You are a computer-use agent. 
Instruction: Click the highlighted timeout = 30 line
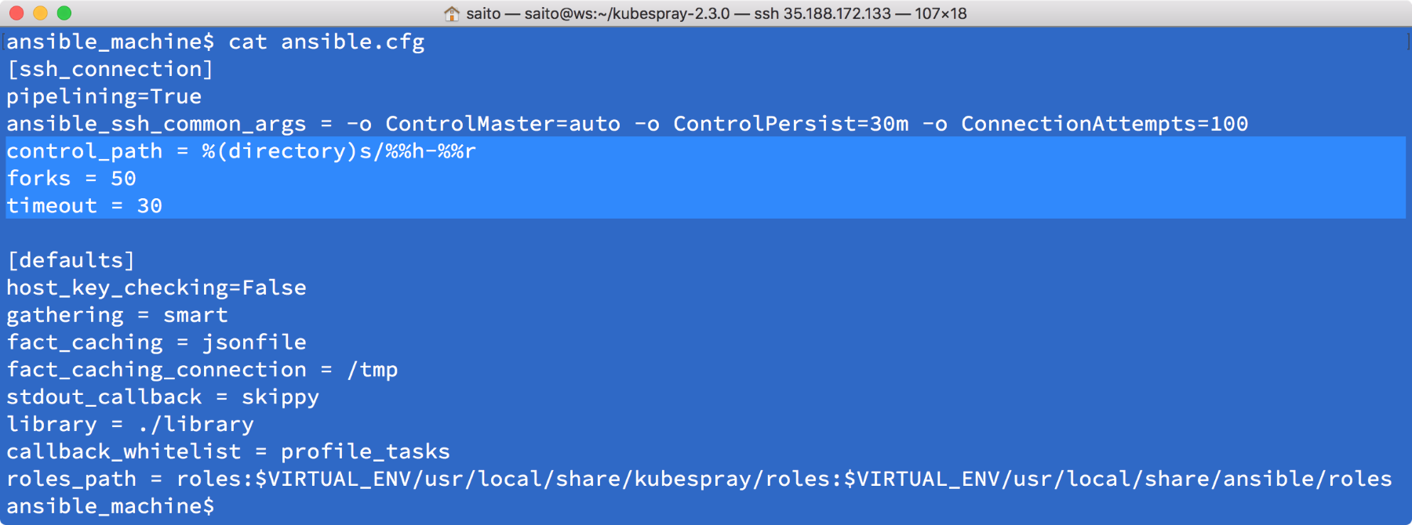point(84,205)
